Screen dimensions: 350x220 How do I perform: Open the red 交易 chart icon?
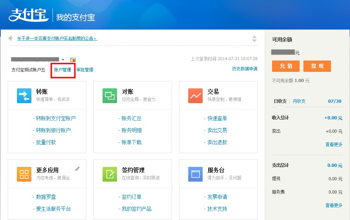pos(195,96)
